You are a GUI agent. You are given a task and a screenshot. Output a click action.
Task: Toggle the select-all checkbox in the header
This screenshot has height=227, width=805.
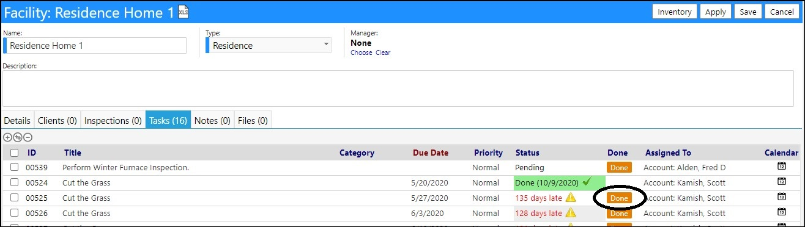15,153
